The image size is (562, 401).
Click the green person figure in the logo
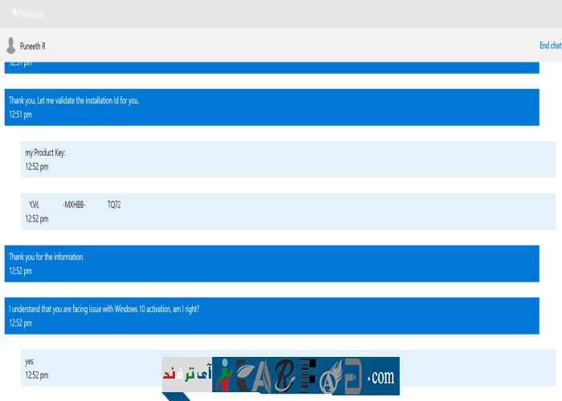point(222,376)
